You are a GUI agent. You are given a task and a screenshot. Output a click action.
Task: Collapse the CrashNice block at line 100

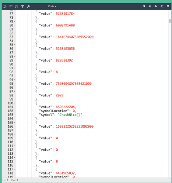[15, 103]
